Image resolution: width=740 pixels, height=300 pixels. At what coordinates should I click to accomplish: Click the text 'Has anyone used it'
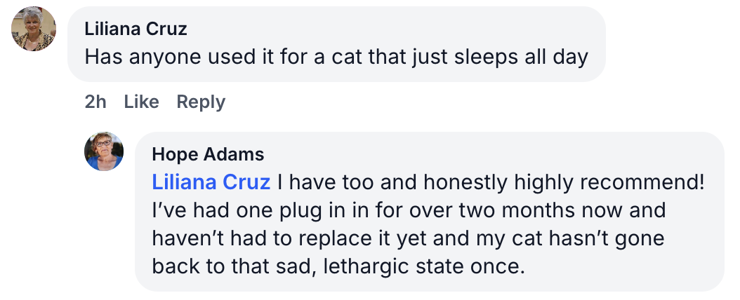(169, 57)
